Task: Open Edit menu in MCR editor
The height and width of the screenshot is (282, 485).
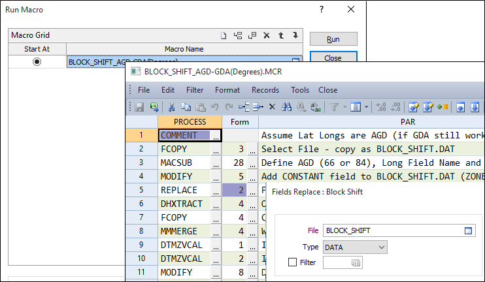Action: (x=168, y=90)
